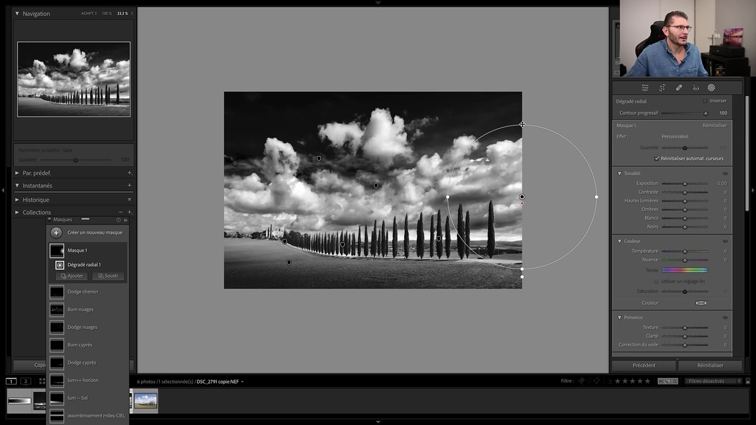
Task: Enable the Inverser checkbox
Action: (705, 101)
